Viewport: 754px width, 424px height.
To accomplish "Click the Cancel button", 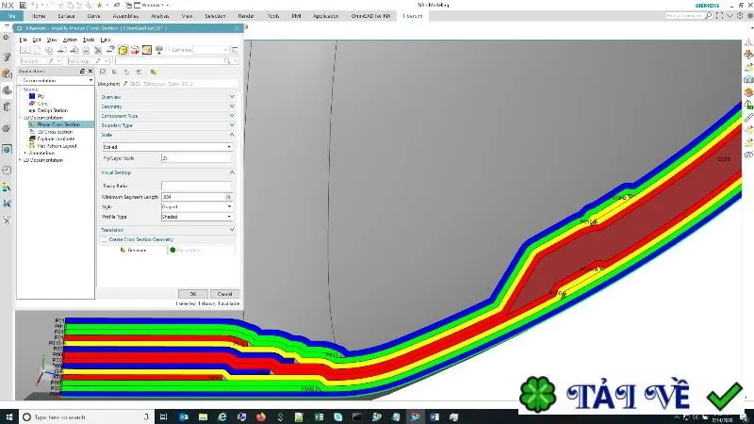I will 224,294.
